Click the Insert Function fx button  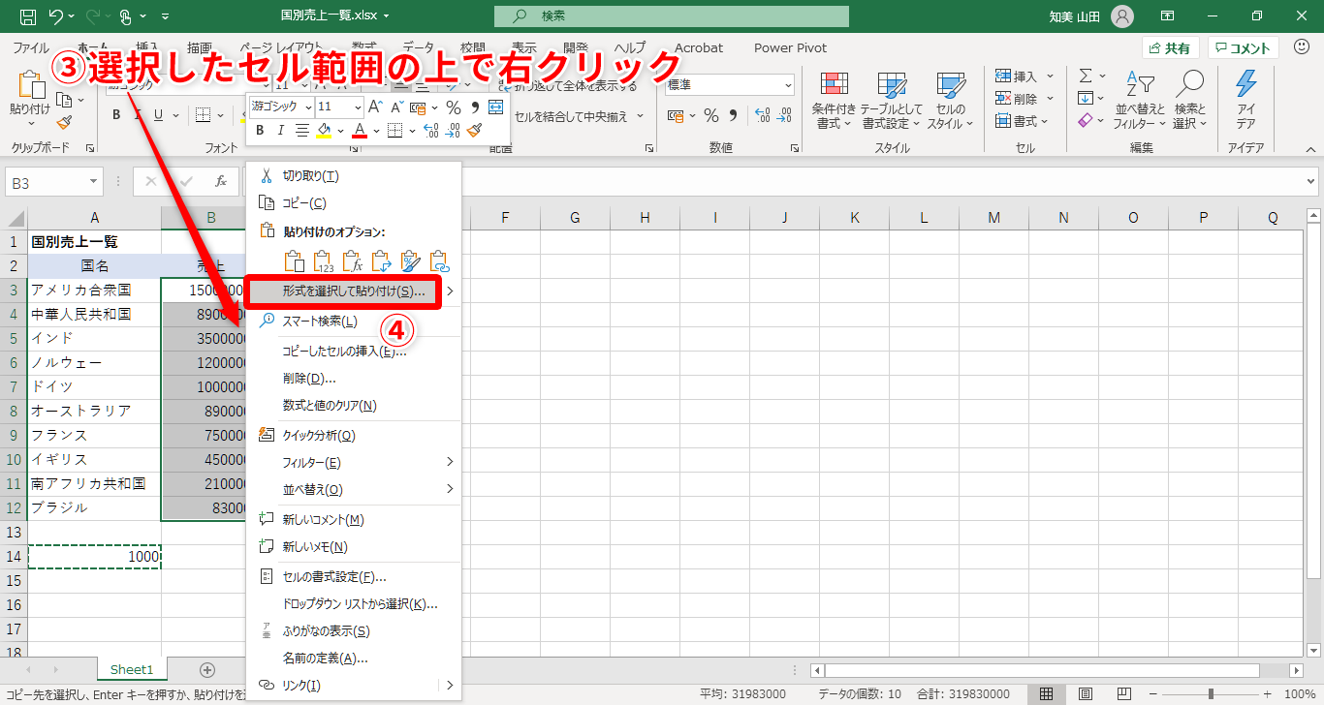pos(221,181)
